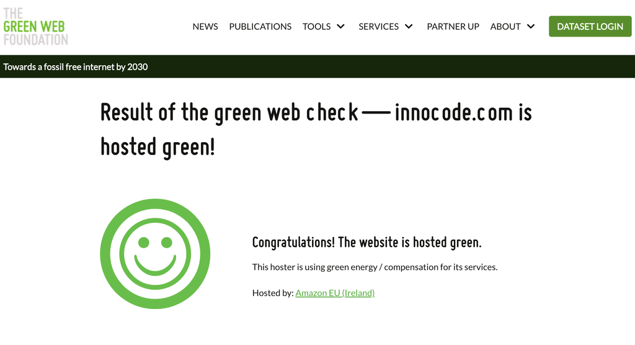Open the News page
Image resolution: width=635 pixels, height=345 pixels.
205,26
